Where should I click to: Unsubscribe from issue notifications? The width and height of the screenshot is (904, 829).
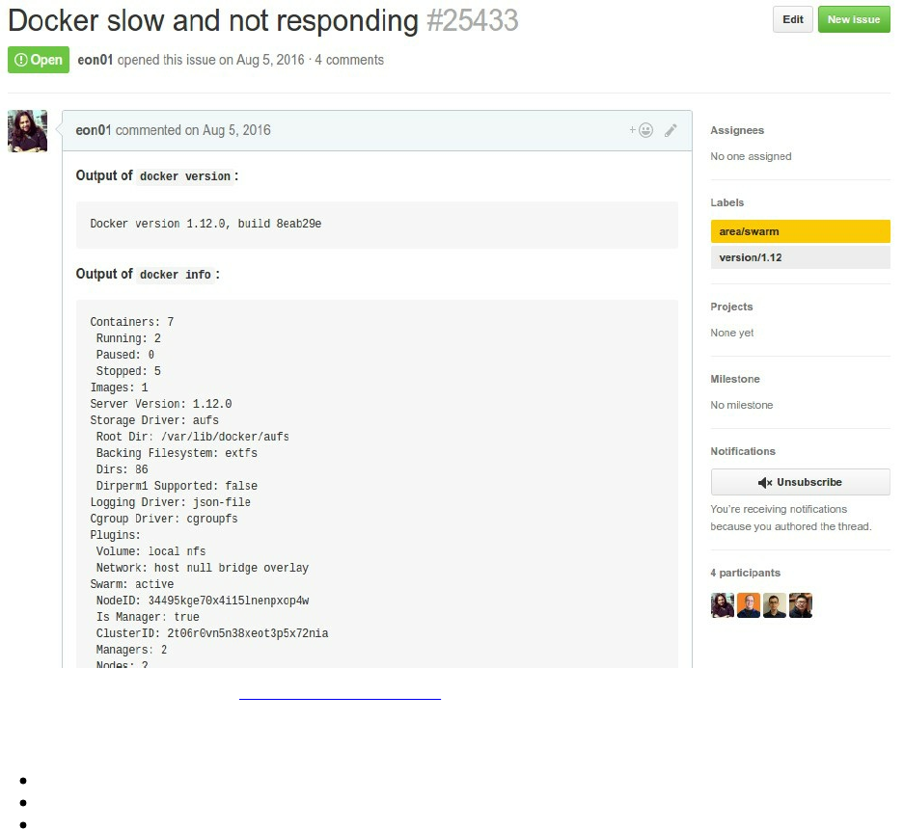(800, 482)
